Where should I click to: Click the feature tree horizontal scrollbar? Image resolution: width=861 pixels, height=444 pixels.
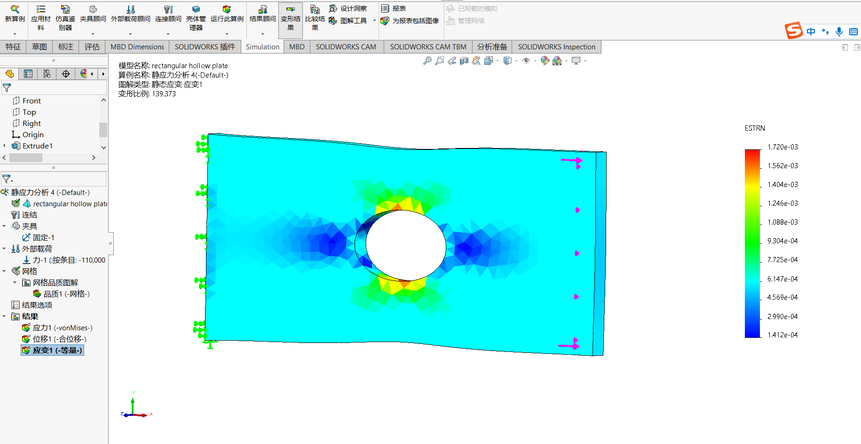click(x=26, y=158)
